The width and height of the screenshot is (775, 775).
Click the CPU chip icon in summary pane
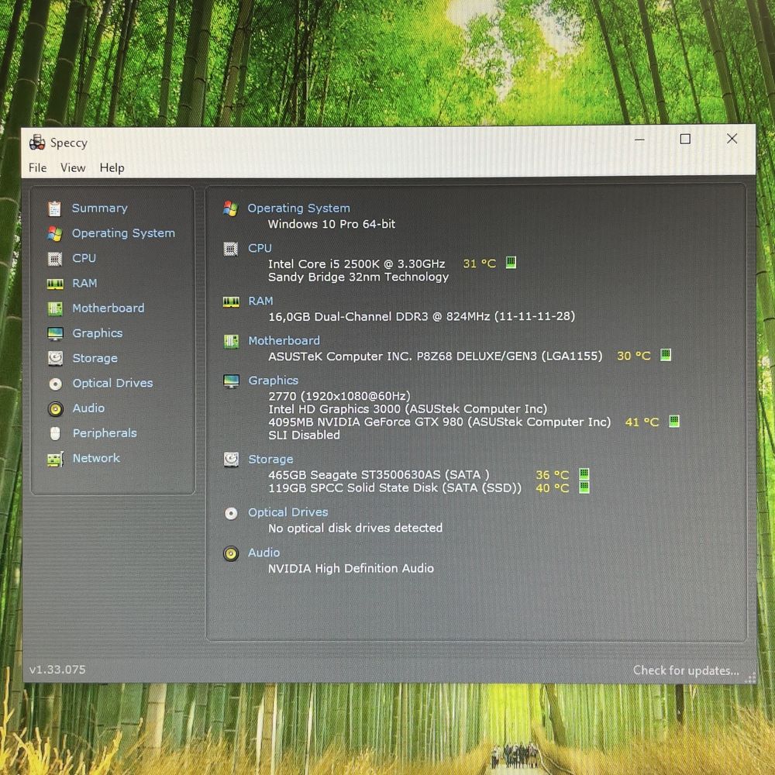(230, 249)
